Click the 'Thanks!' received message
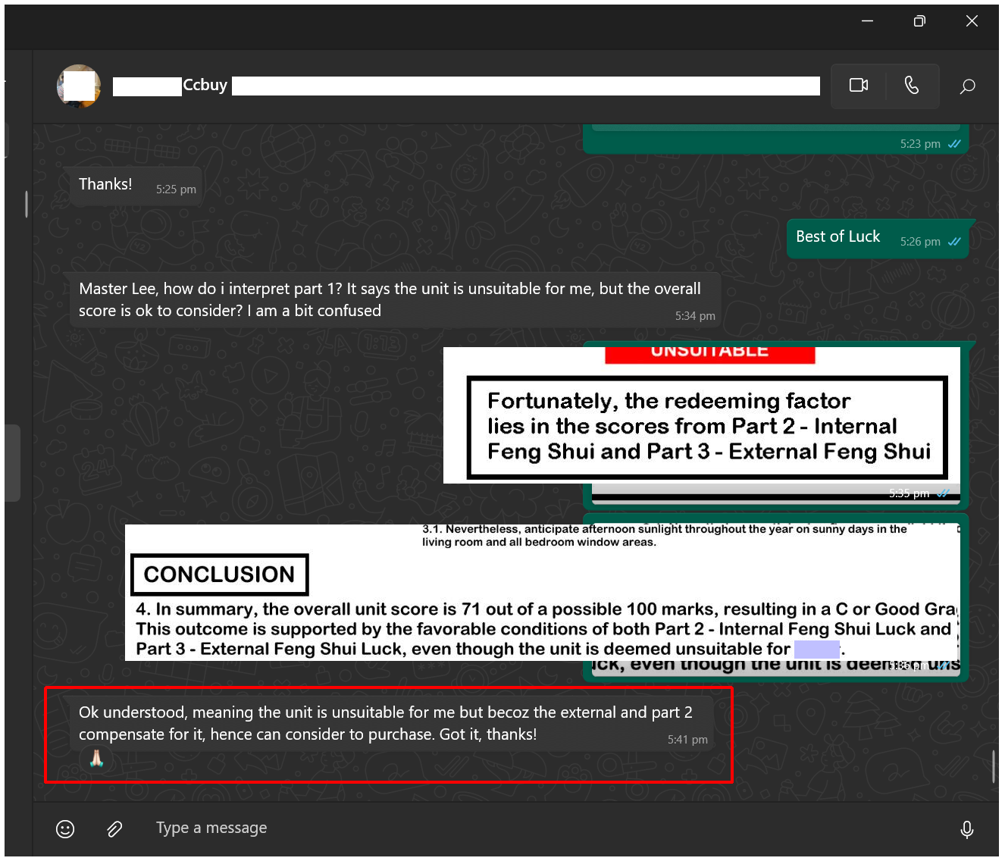Screen dimensions: 1005x861 (105, 185)
